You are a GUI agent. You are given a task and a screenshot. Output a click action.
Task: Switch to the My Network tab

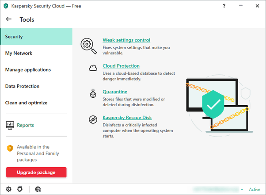pos(36,53)
